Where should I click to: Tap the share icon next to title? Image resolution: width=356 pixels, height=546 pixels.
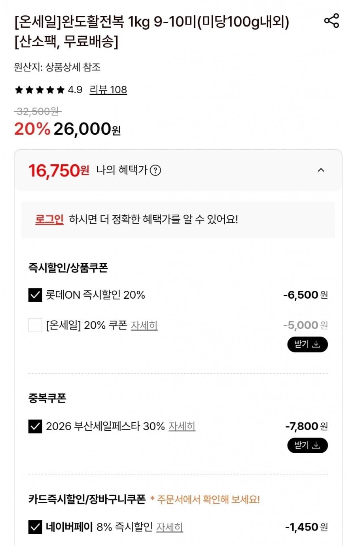pos(331,21)
